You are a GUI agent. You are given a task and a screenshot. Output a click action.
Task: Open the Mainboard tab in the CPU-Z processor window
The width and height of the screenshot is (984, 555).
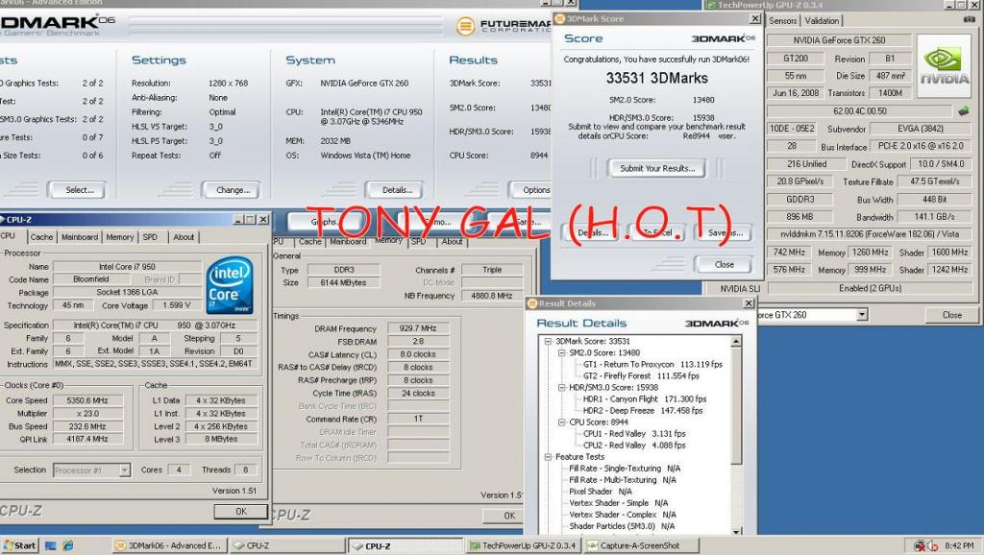[80, 237]
